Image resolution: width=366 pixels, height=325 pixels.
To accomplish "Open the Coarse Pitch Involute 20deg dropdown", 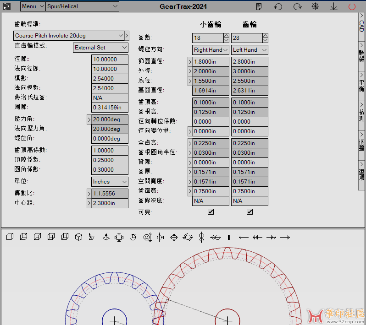I will [x=69, y=36].
